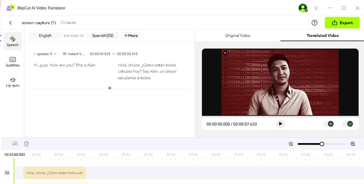This screenshot has height=184, width=364.
Task: Edit the start time 00:00:00.820
Action: [100, 54]
